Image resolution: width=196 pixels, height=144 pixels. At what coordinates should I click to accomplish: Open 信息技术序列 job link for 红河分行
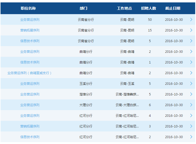(30, 137)
